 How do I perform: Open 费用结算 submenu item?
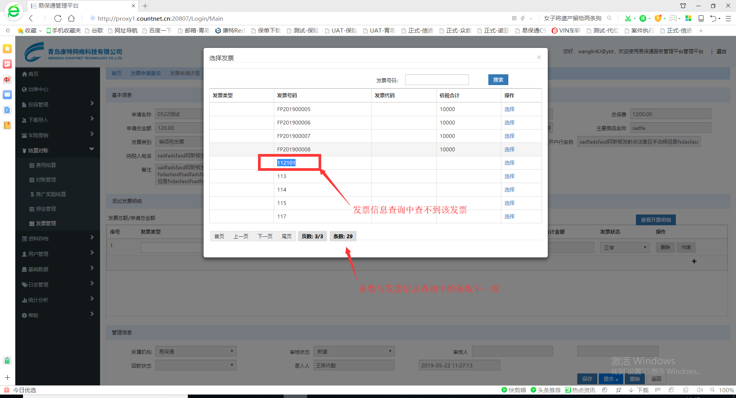[x=43, y=165]
